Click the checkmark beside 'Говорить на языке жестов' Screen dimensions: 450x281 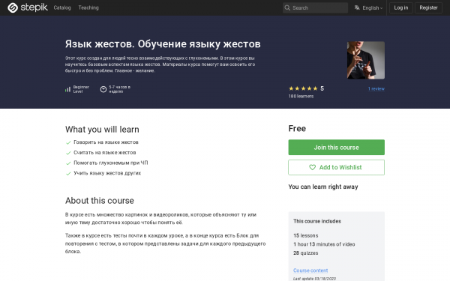tap(68, 142)
